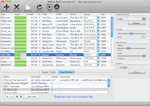The image size is (150, 106).
Task: Select the Chorium by openwrld soundfont
Action: (x=55, y=80)
